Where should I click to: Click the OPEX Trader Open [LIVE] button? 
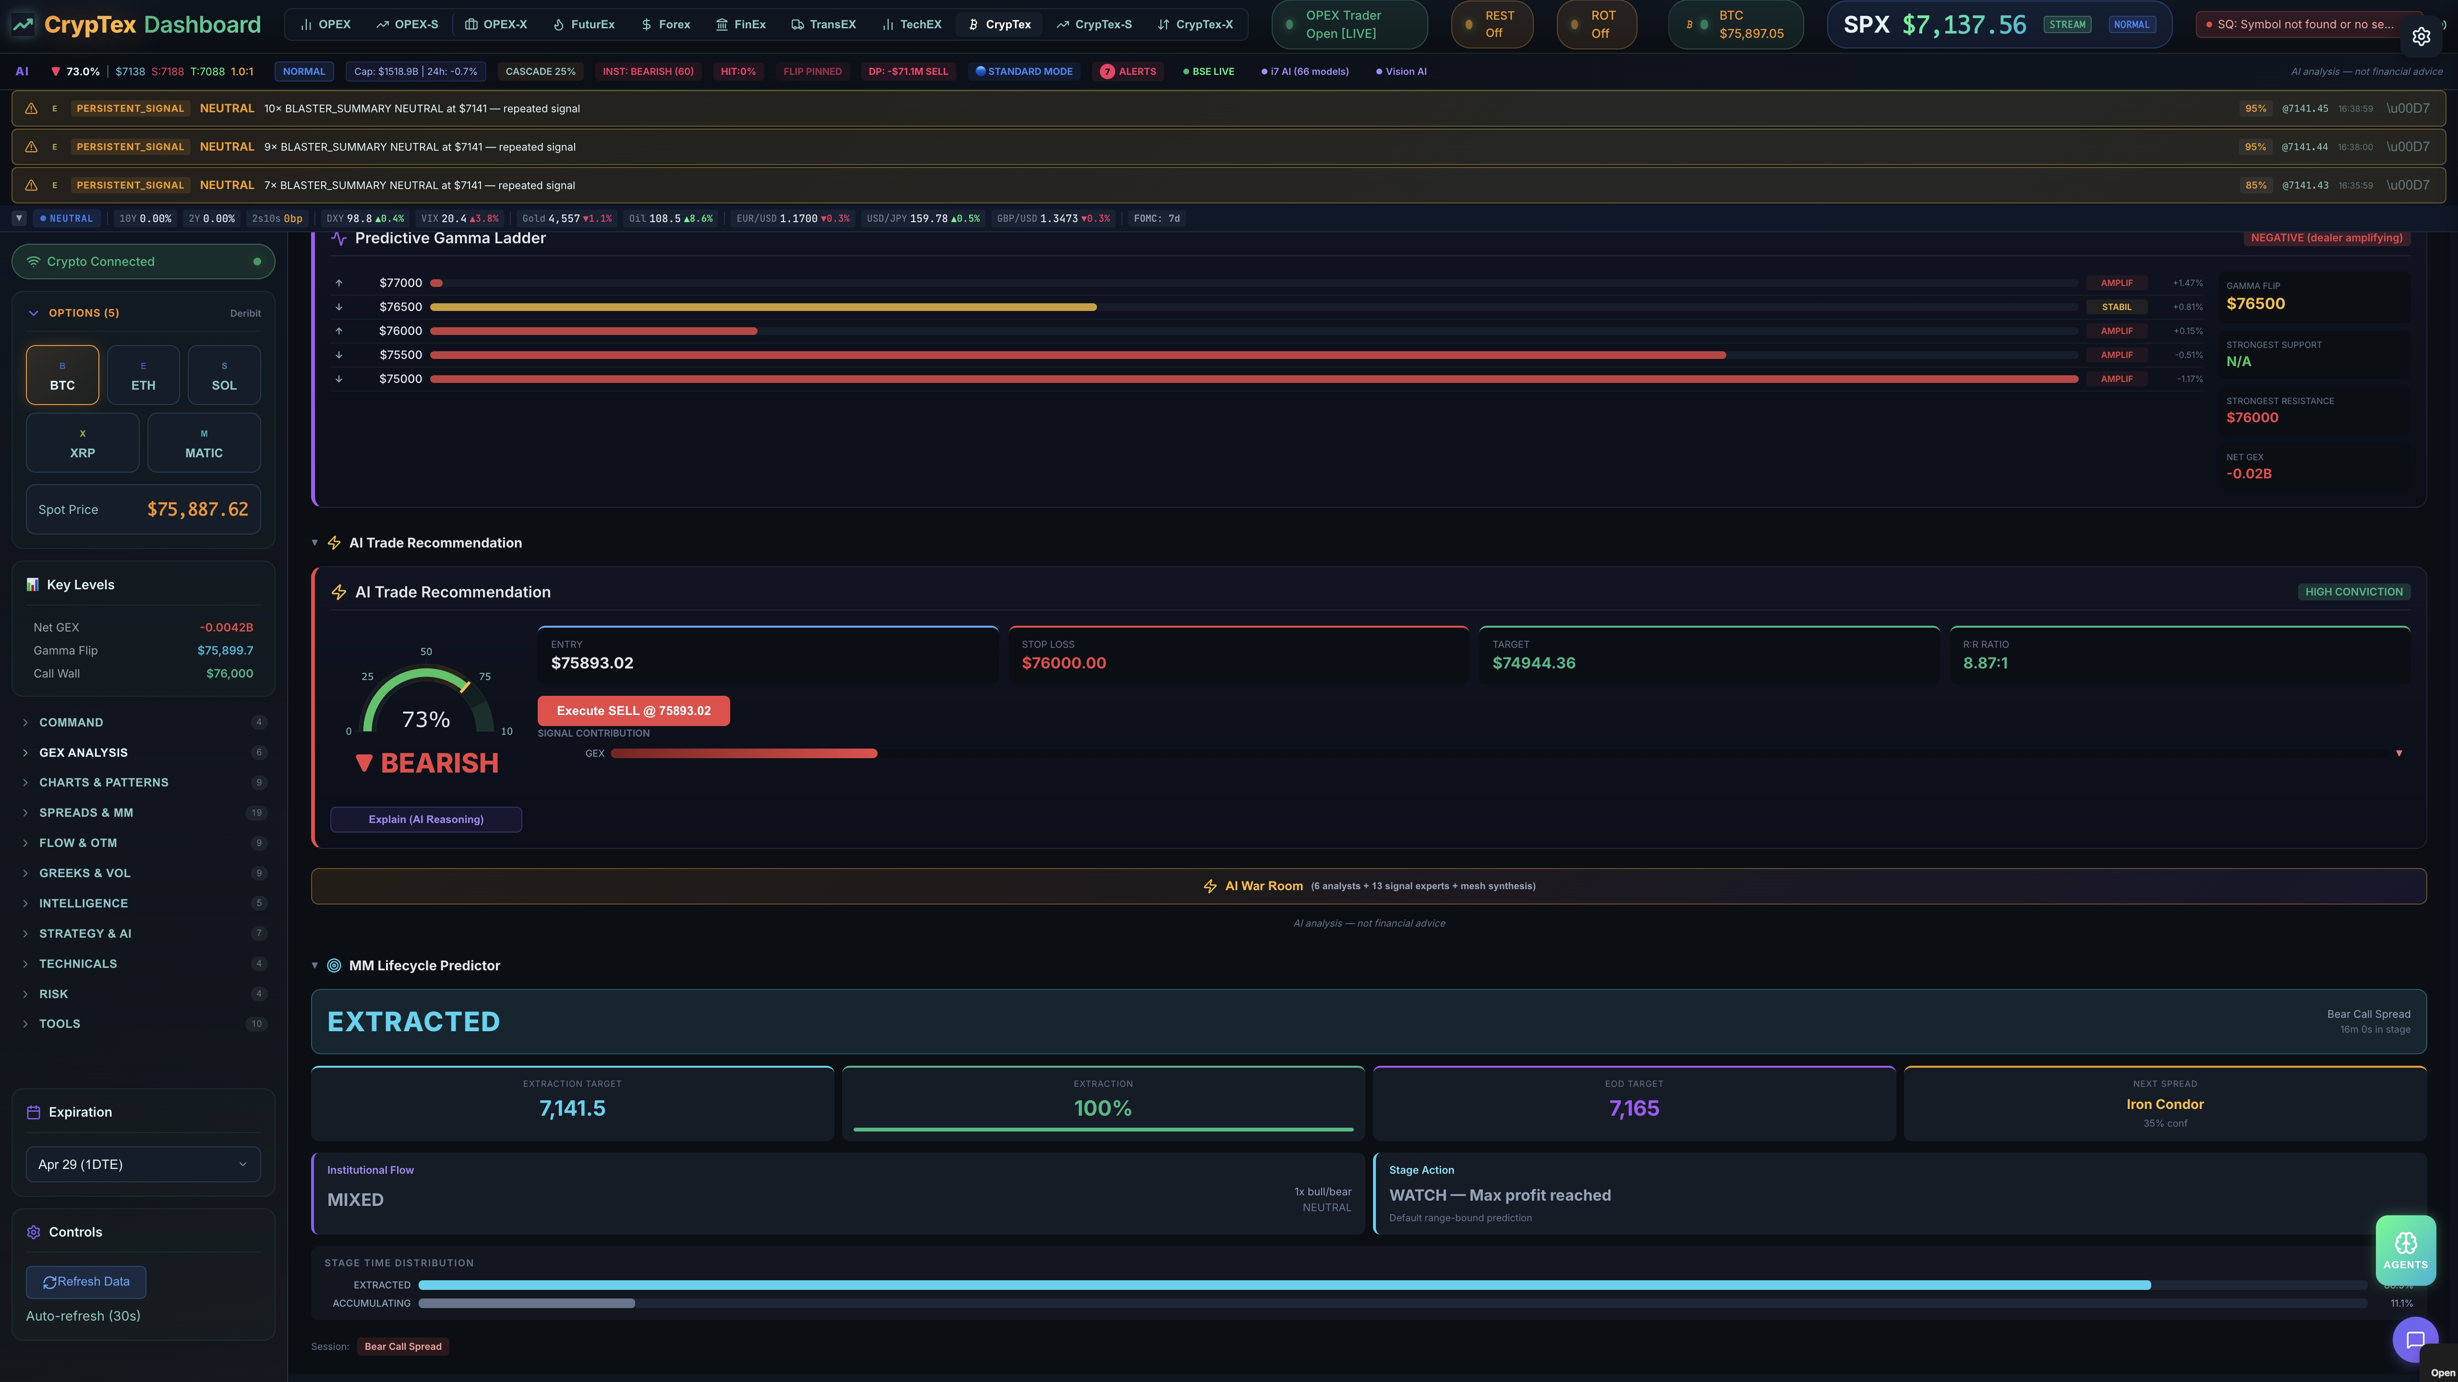pyautogui.click(x=1349, y=25)
